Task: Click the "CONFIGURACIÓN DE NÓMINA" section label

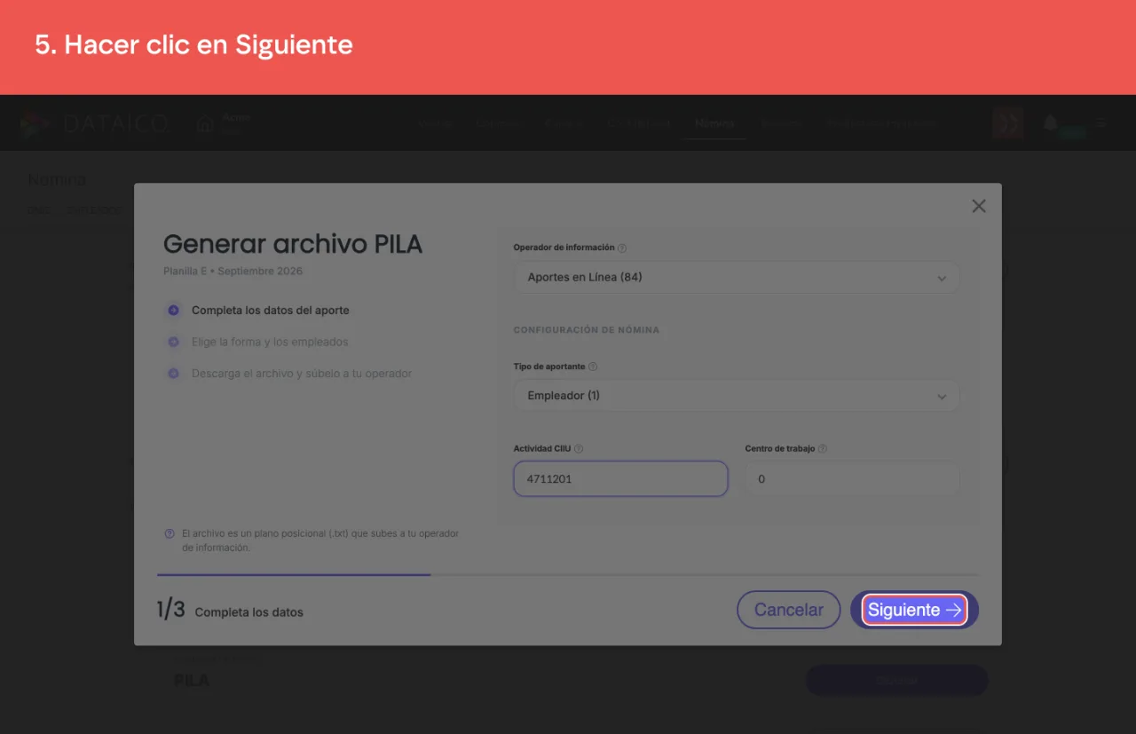Action: pyautogui.click(x=587, y=330)
